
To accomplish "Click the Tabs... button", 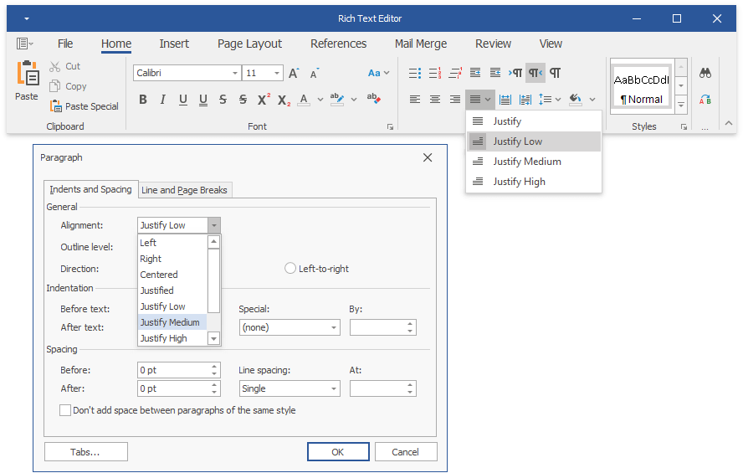I will 85,452.
